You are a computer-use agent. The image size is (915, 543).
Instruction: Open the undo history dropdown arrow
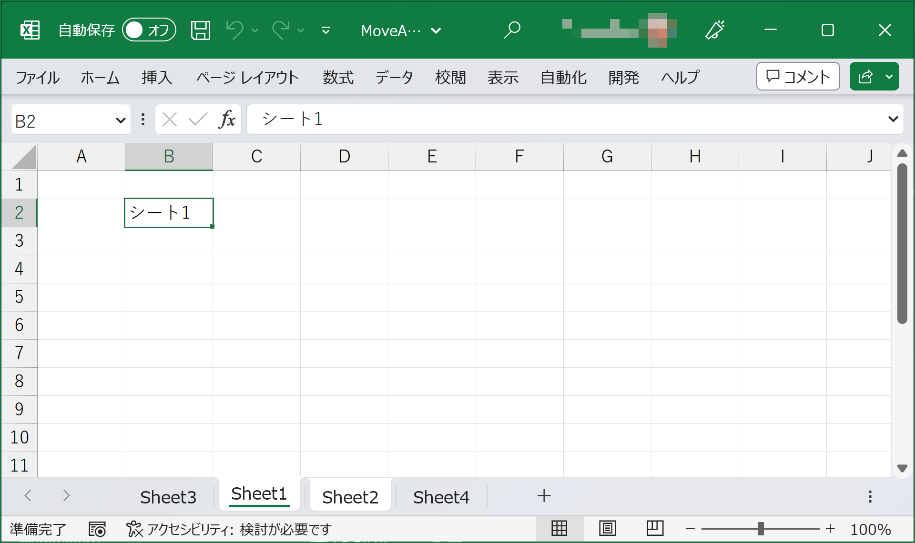coord(255,30)
